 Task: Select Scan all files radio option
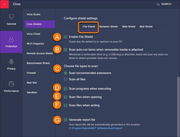[66, 79]
